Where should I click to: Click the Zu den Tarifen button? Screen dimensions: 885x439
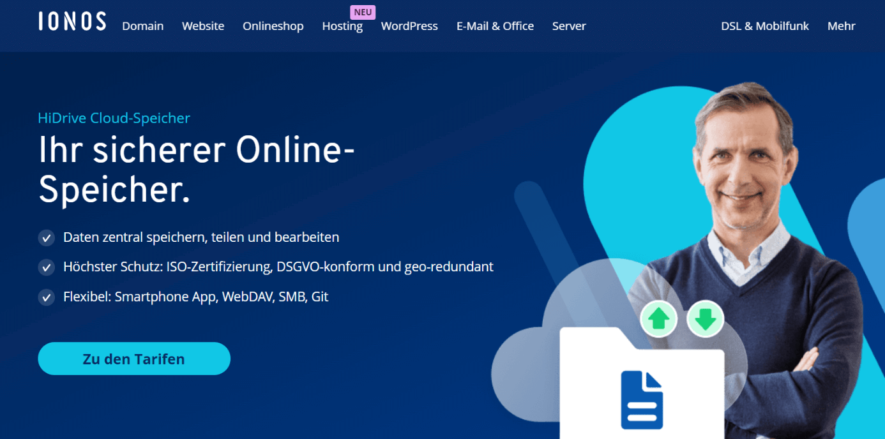[x=134, y=359]
